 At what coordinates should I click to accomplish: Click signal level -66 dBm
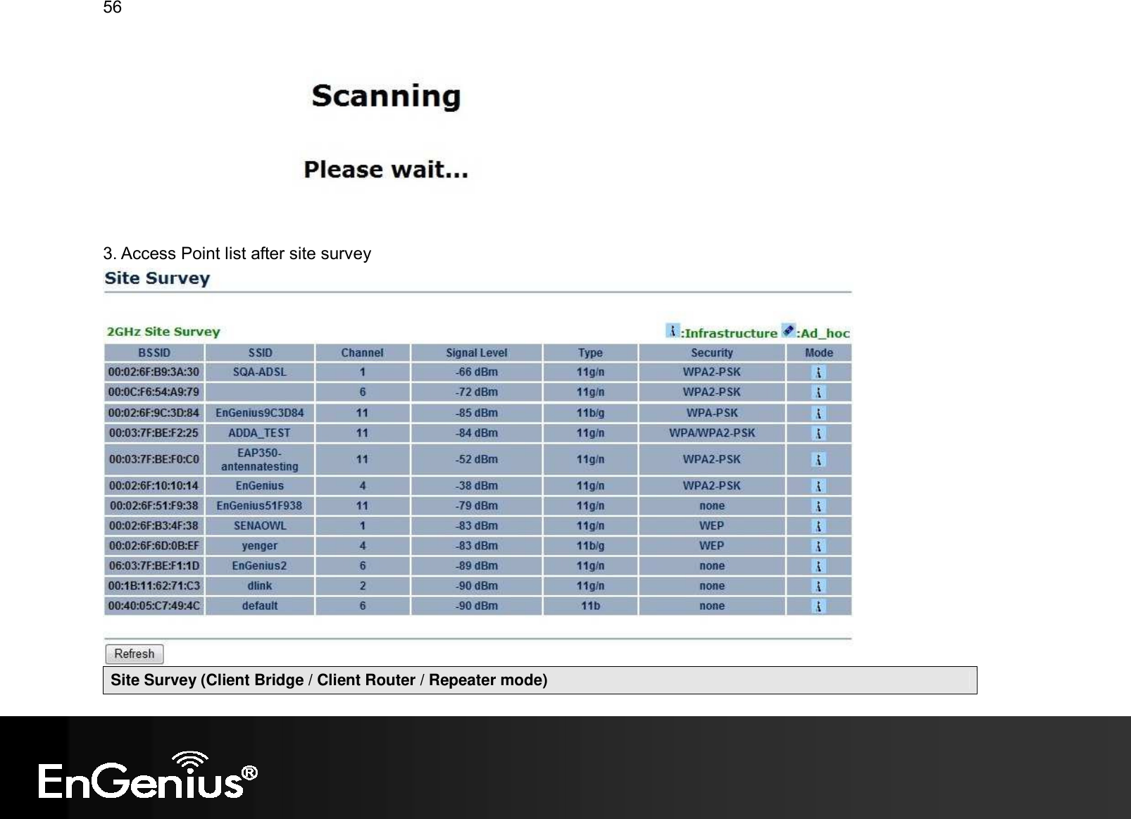click(x=477, y=372)
